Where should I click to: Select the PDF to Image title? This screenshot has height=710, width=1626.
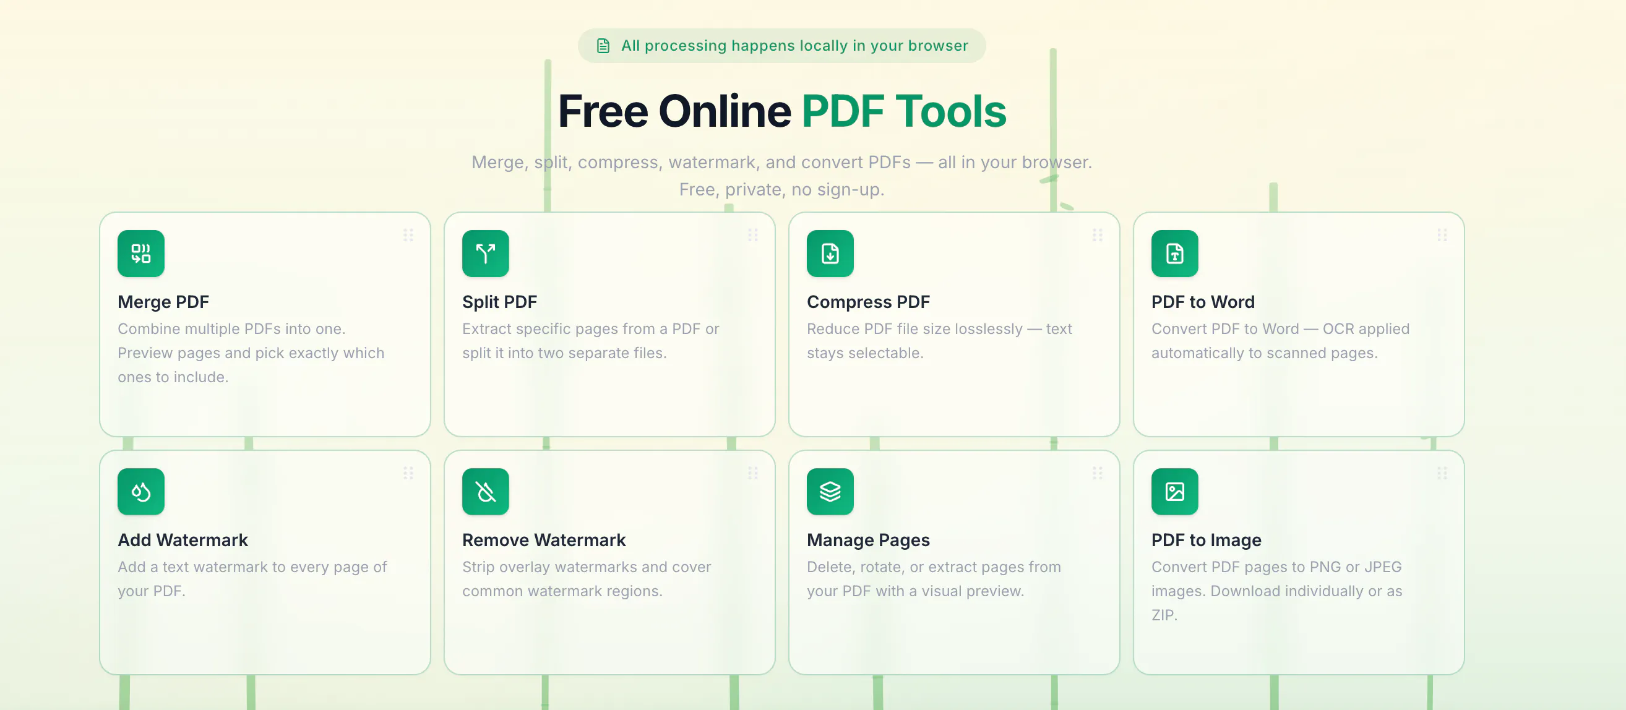(1207, 541)
